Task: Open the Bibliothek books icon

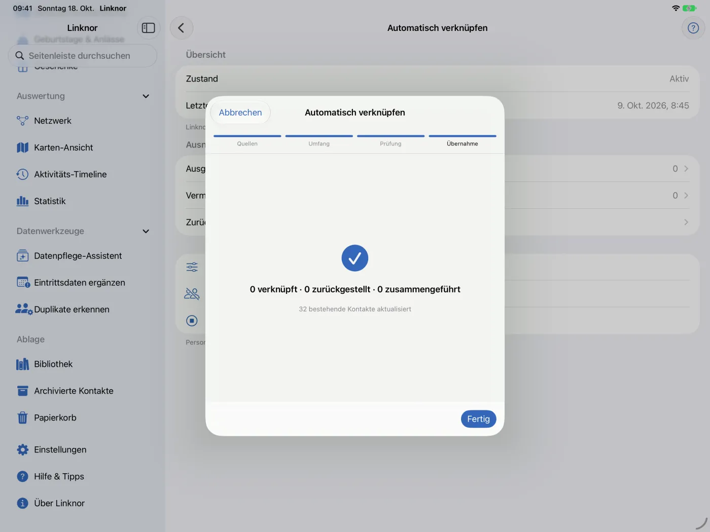Action: pos(22,364)
